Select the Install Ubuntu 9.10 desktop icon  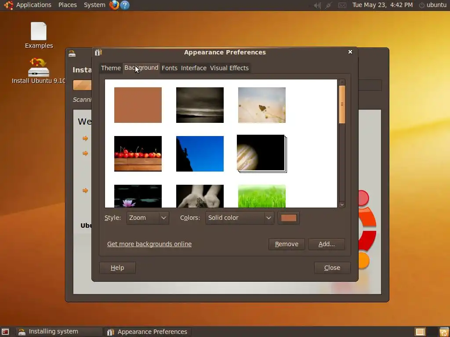(39, 71)
